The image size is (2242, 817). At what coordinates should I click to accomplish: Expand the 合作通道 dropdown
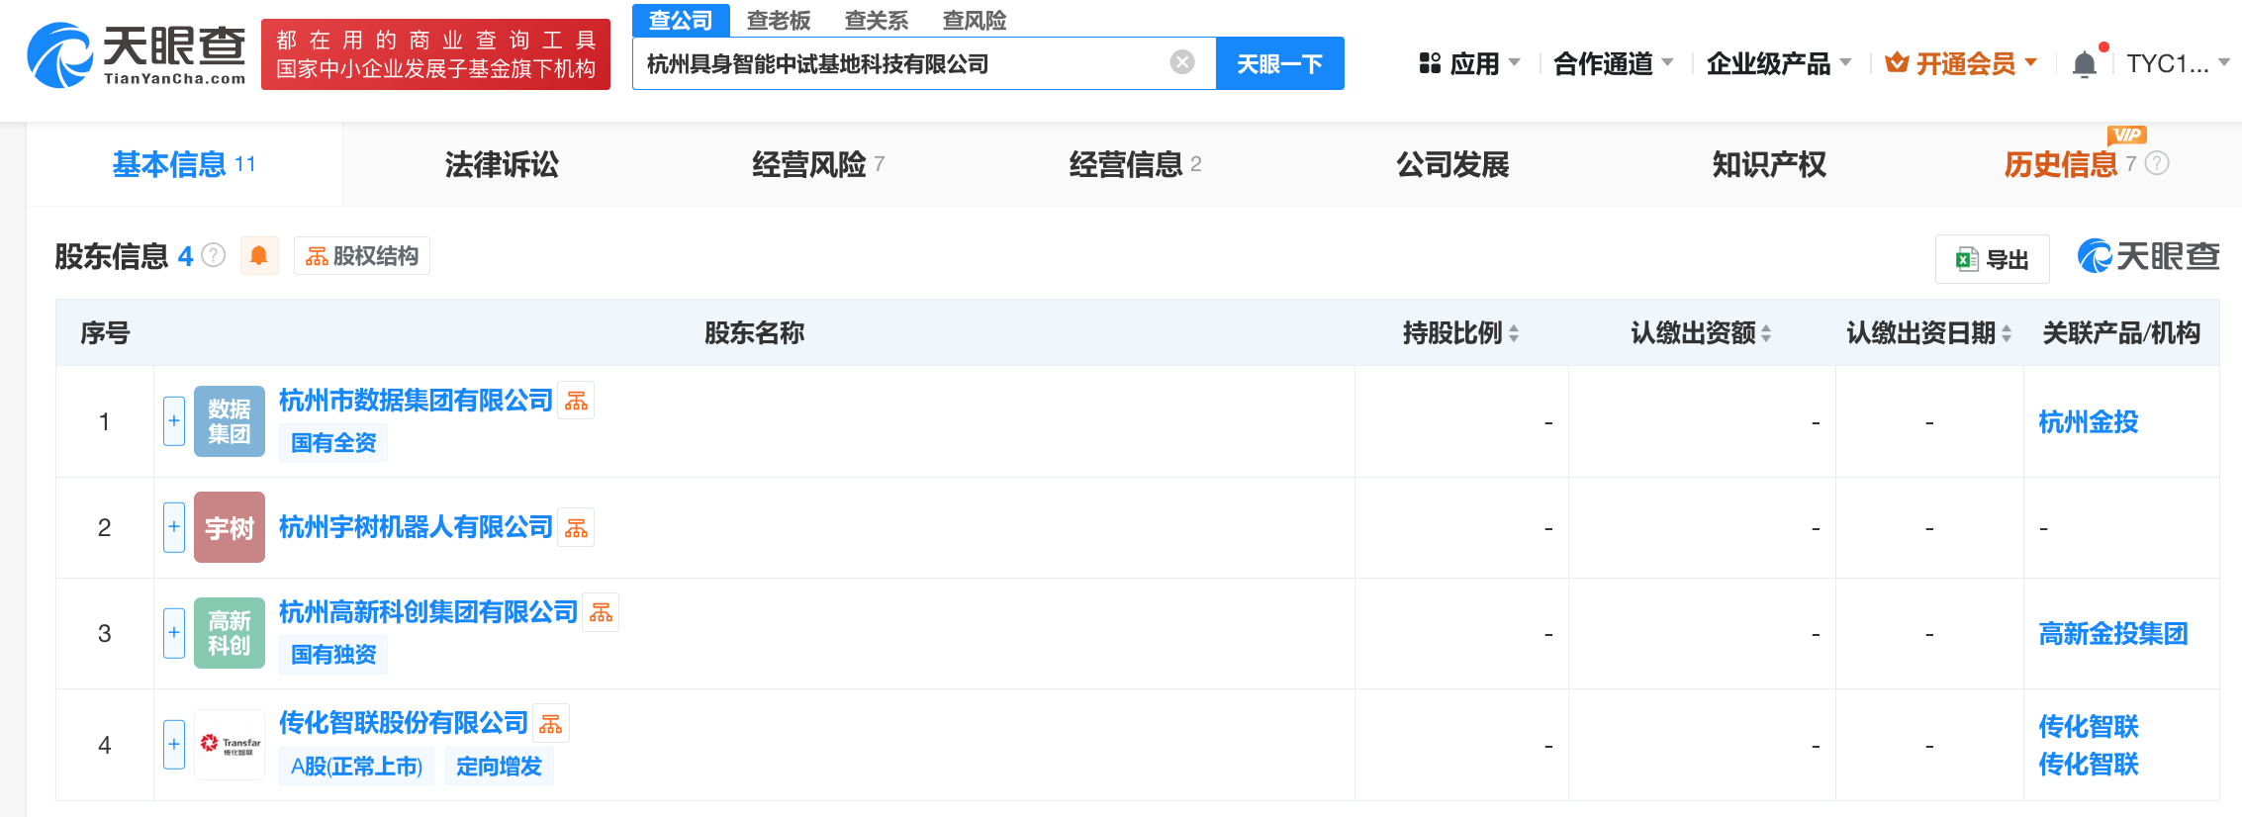pyautogui.click(x=1613, y=64)
